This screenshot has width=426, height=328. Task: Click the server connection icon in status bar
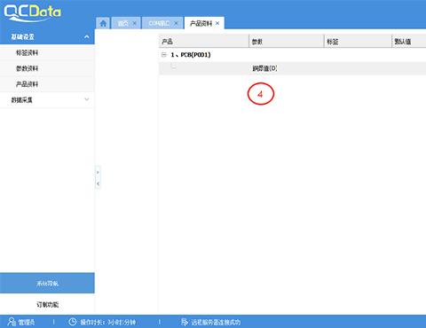coord(185,322)
